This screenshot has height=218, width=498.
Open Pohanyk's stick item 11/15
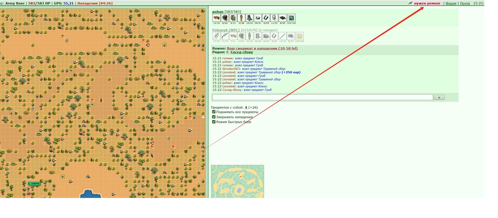pyautogui.click(x=283, y=36)
